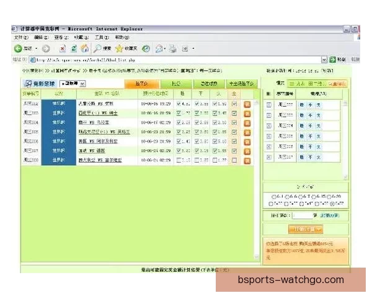Uncheck 胜 checkbox in 周三002 row
The height and width of the screenshot is (298, 372).
[x=179, y=104]
